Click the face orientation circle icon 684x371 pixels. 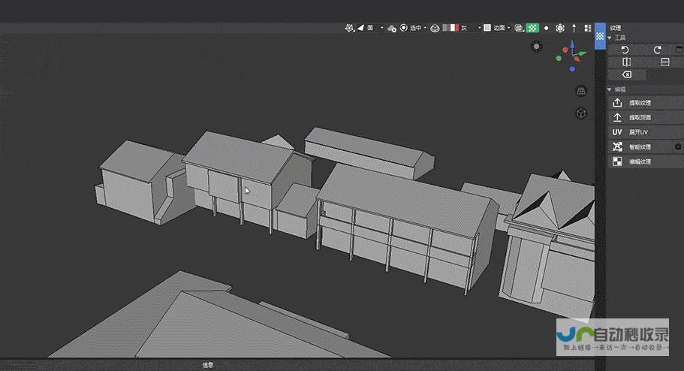pos(435,29)
